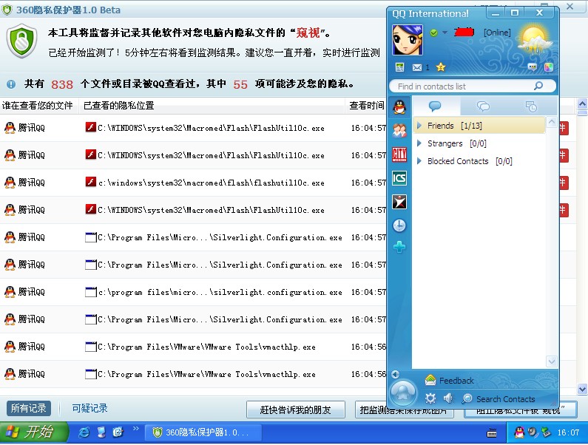Open the news panel icon below avatar
The image size is (588, 445).
tap(399, 67)
